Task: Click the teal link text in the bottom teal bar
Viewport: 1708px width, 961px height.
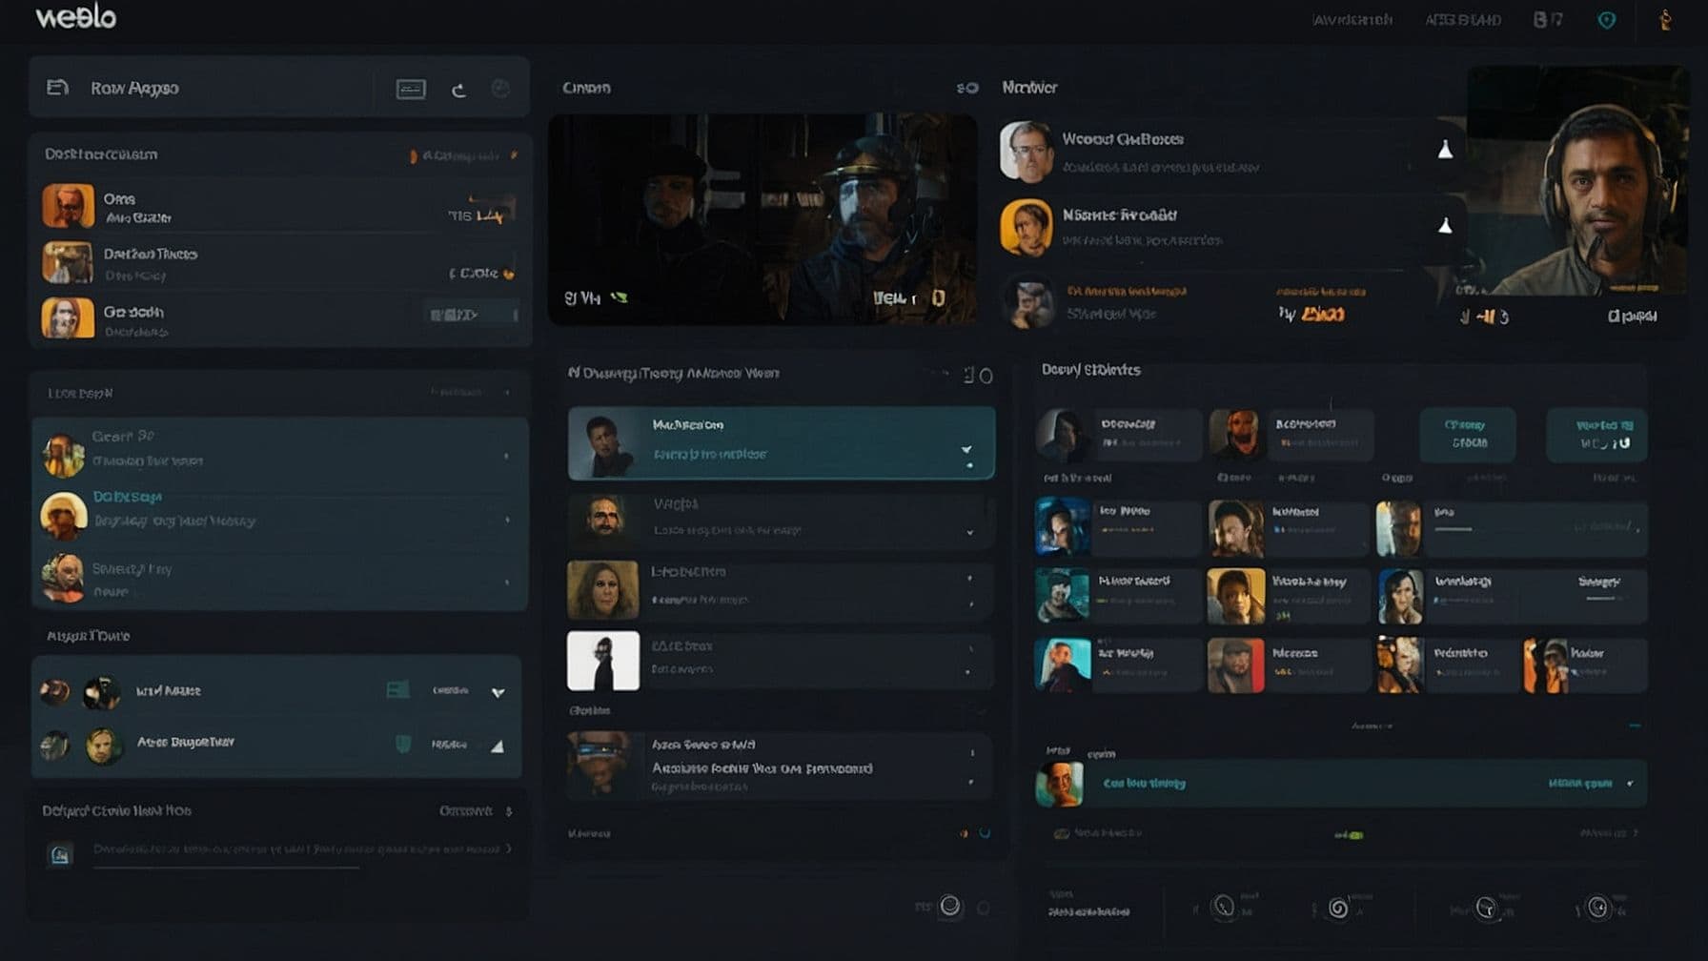Action: [x=1144, y=784]
